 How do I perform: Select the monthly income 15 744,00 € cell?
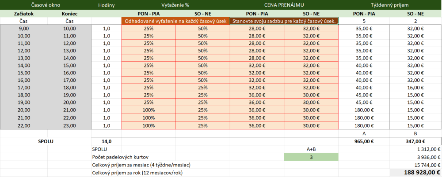(416, 165)
